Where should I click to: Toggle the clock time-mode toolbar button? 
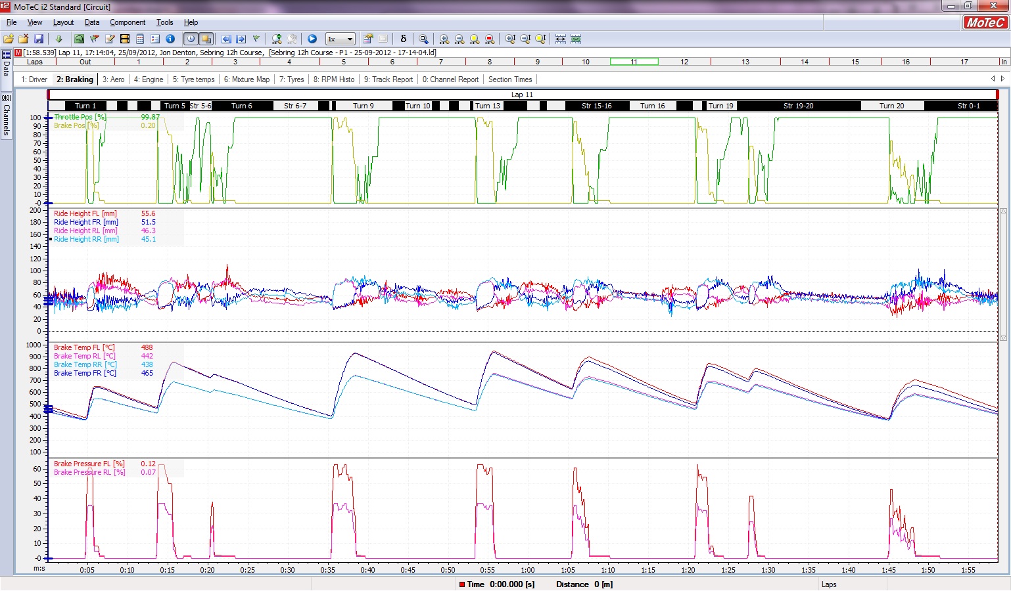[x=191, y=39]
